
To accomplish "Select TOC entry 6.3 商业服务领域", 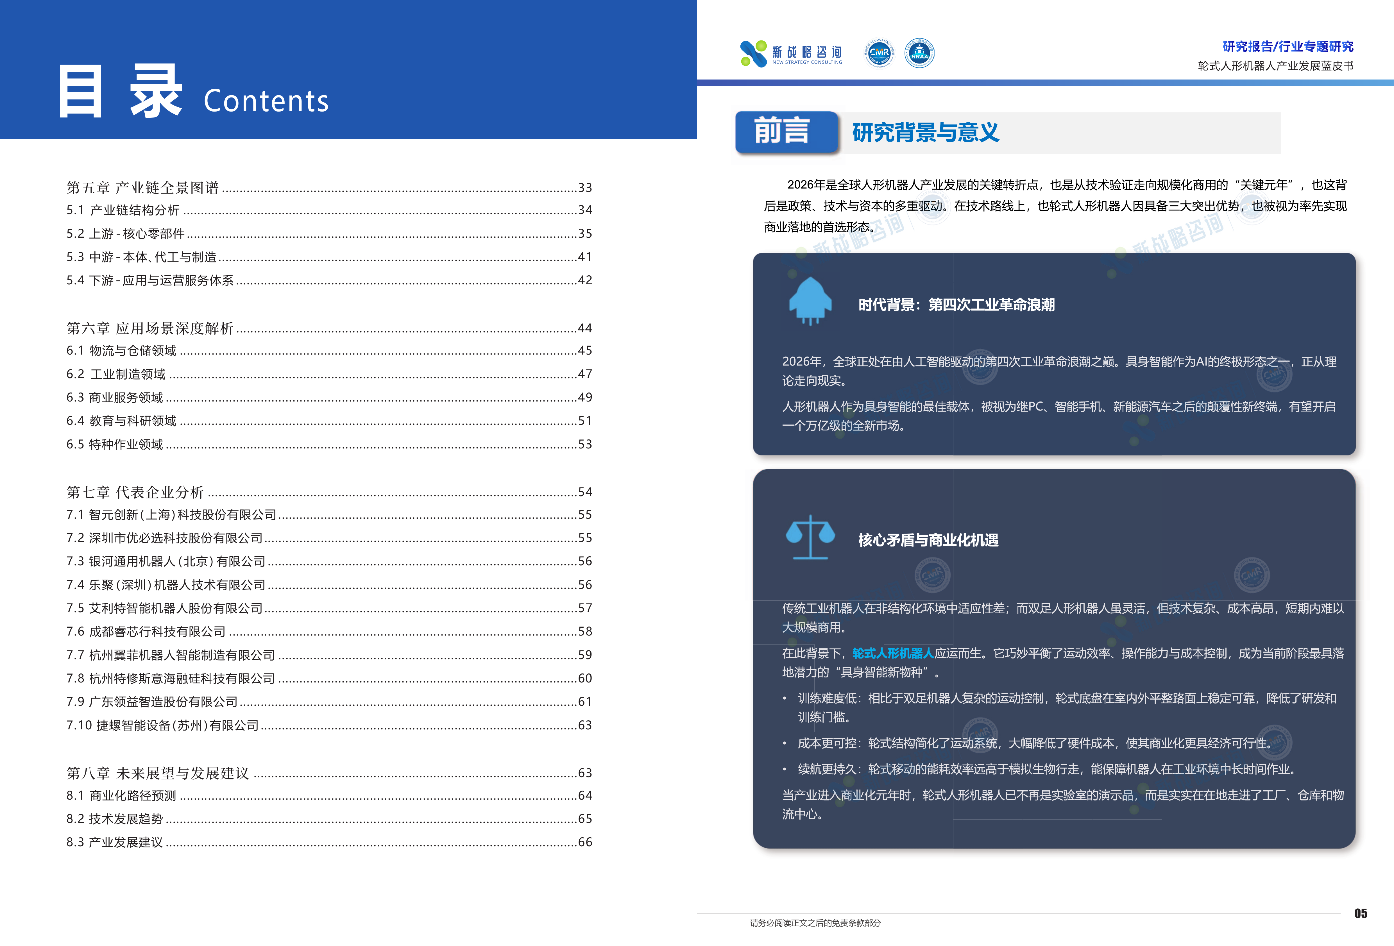I will tap(329, 397).
